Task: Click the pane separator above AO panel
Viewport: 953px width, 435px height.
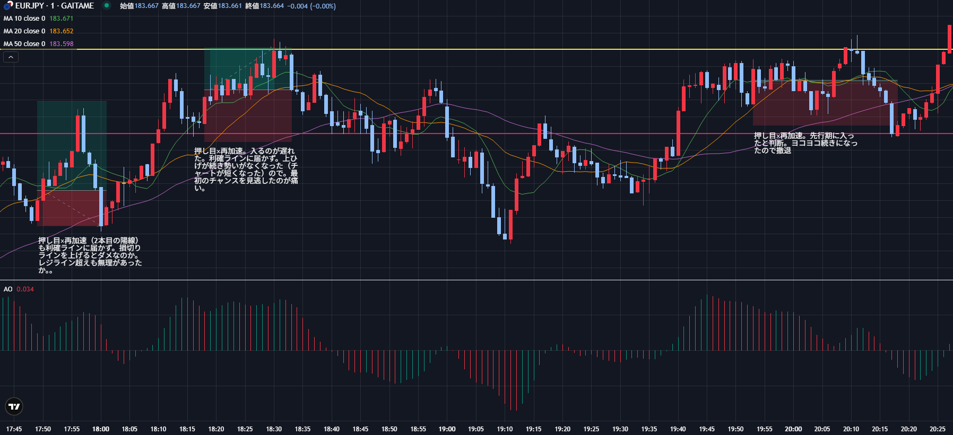Action: pyautogui.click(x=478, y=280)
